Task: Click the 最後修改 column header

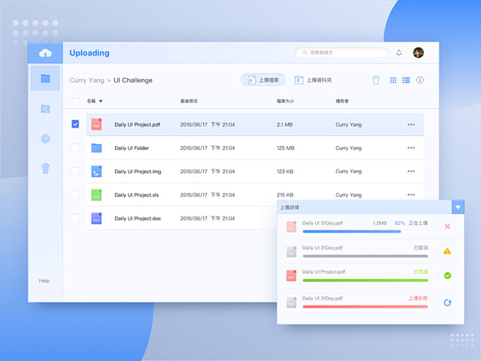Action: pyautogui.click(x=189, y=101)
